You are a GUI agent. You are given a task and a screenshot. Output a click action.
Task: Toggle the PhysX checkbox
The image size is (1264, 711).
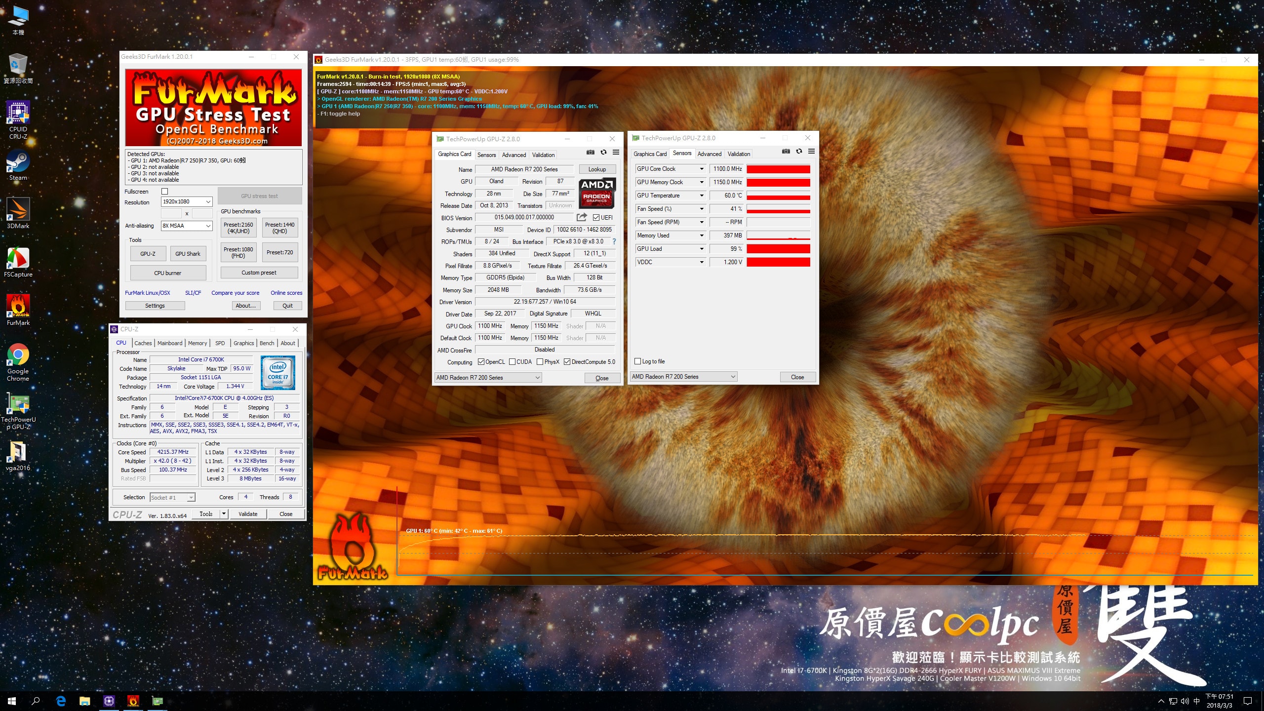coord(540,362)
